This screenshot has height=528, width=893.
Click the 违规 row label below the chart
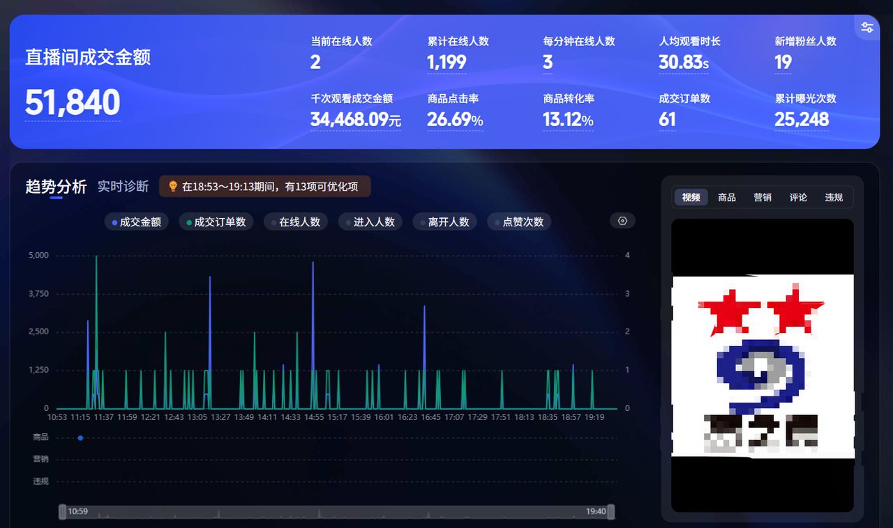tap(41, 481)
